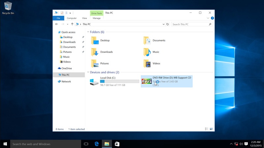
Task: Open OneDrive in the navigation pane
Action: [66, 68]
